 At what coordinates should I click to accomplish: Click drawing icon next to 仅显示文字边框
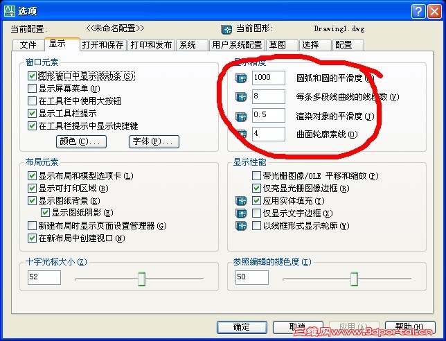point(241,213)
